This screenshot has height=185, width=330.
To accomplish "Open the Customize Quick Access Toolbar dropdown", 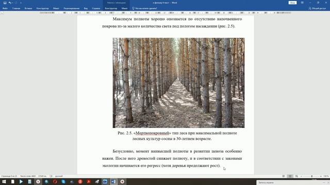I will tap(21, 3).
